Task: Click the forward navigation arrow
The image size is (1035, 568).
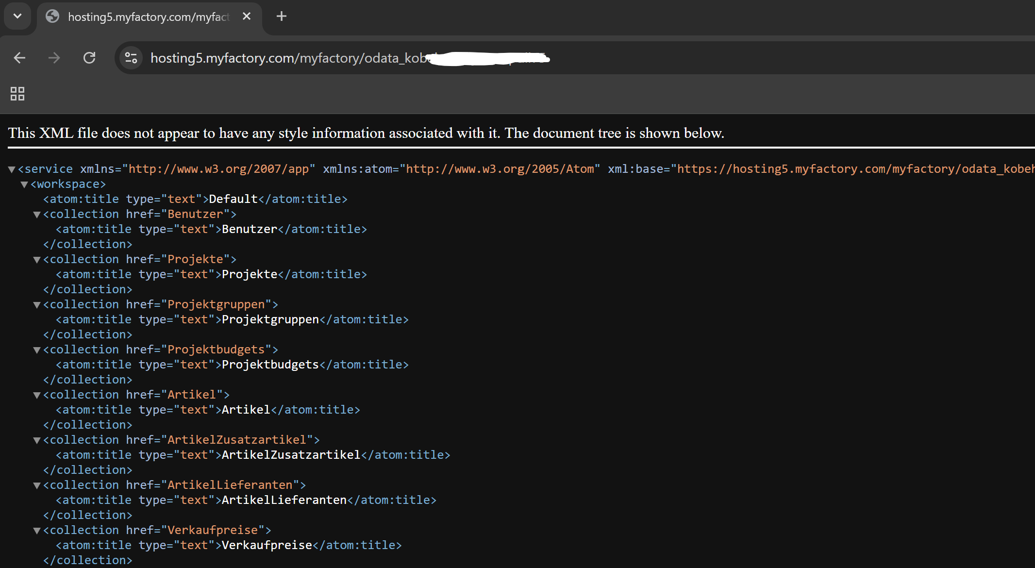Action: pyautogui.click(x=54, y=58)
